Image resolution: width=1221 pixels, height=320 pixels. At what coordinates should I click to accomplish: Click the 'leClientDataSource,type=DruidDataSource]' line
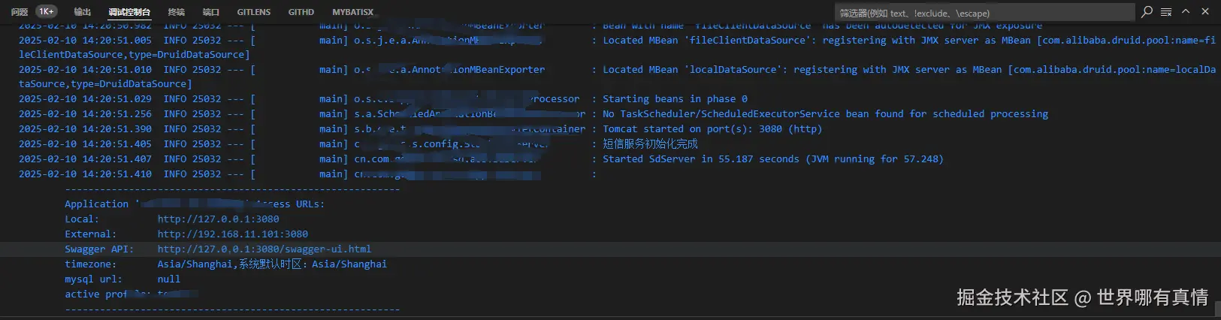(x=134, y=55)
